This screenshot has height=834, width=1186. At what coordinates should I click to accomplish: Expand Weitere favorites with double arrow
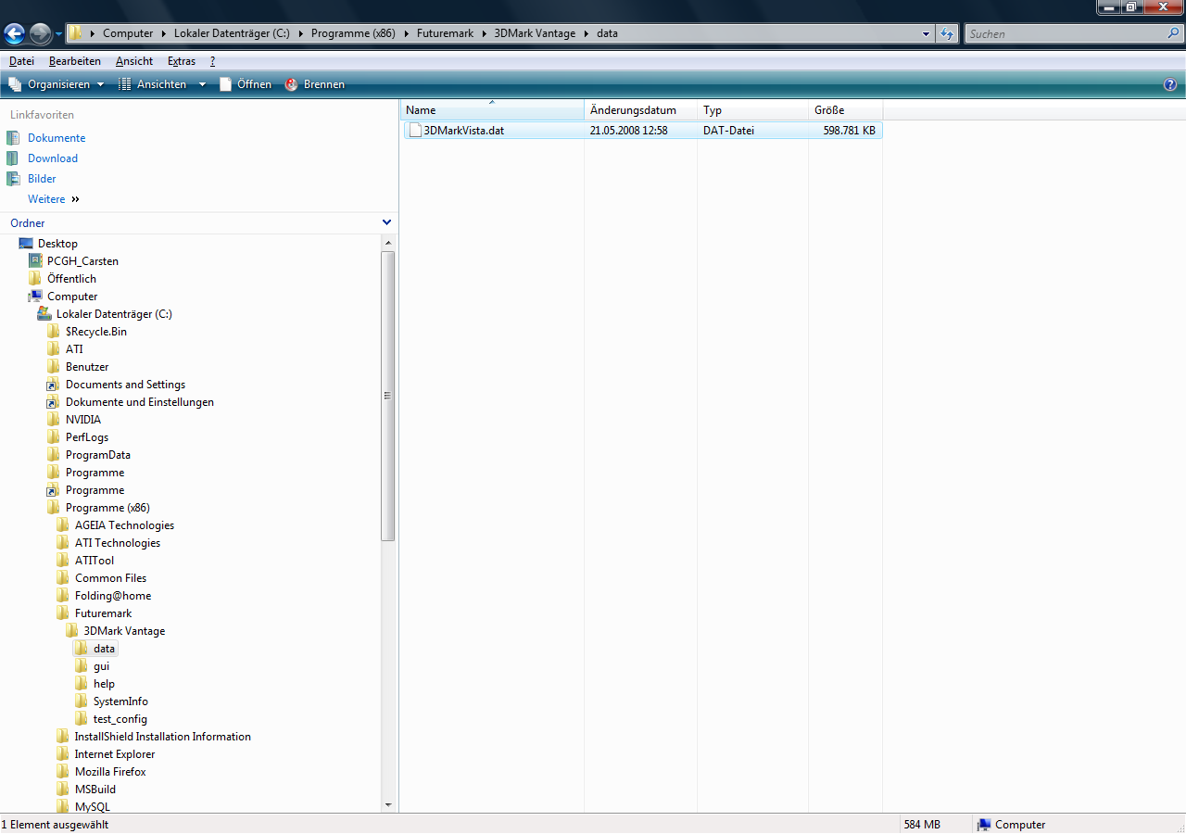tap(75, 199)
